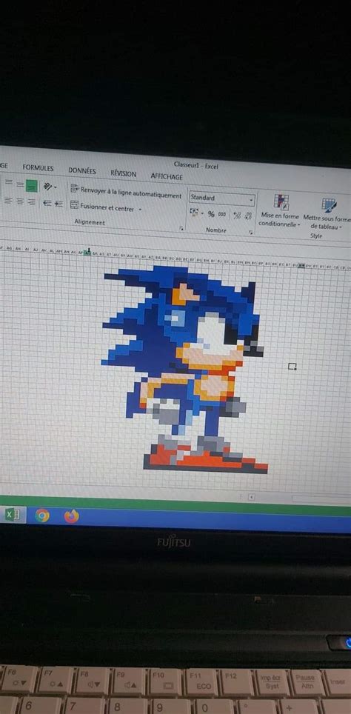Expand the Fusionner et centrer dropdown arrow
Viewport: 351px width, 714px height.
140,210
